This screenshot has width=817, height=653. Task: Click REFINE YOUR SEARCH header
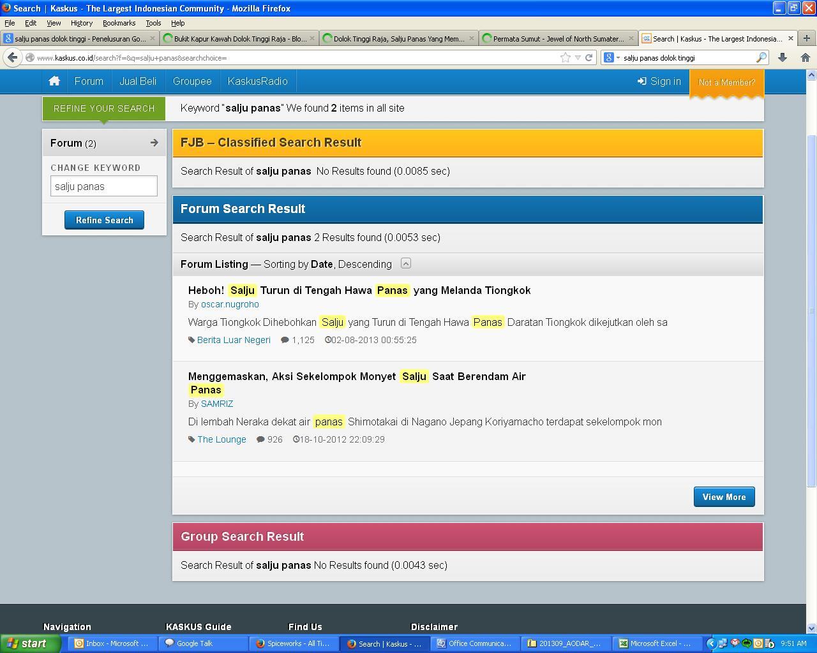pyautogui.click(x=104, y=108)
